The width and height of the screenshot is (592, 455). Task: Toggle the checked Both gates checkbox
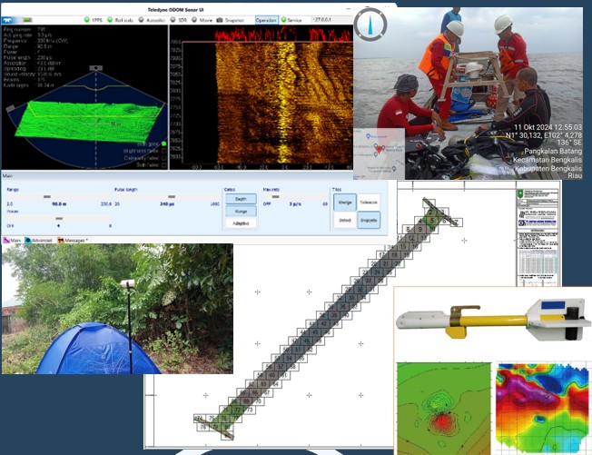click(x=163, y=143)
